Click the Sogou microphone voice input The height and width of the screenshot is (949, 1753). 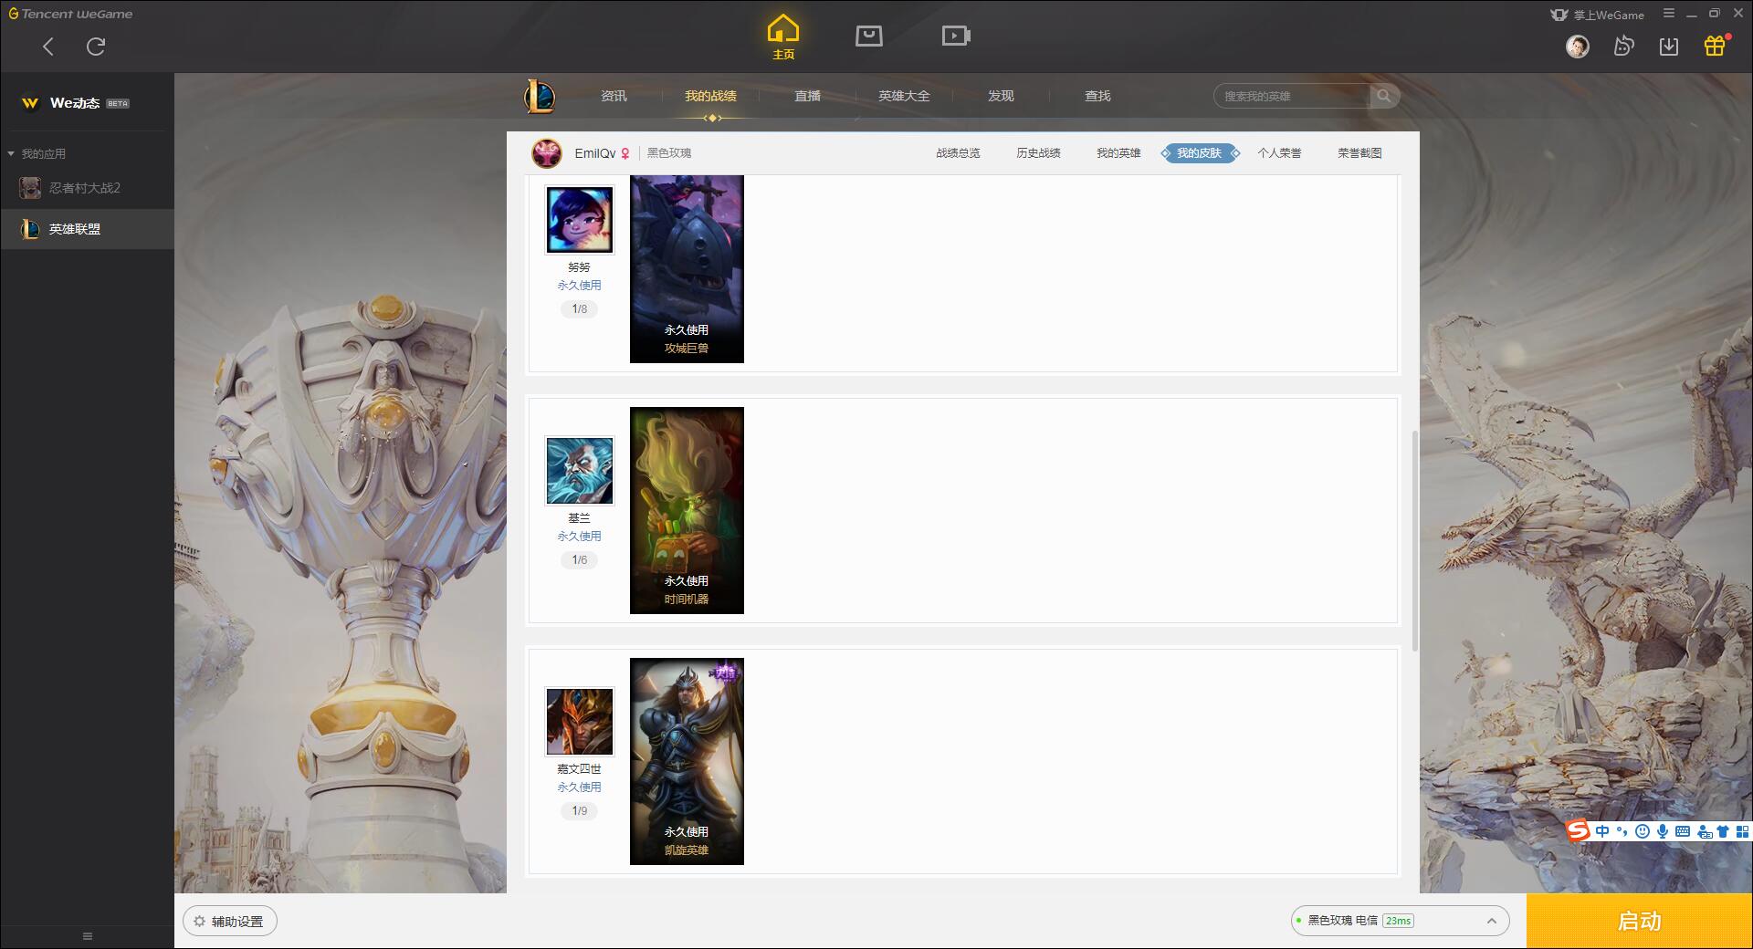[1663, 831]
